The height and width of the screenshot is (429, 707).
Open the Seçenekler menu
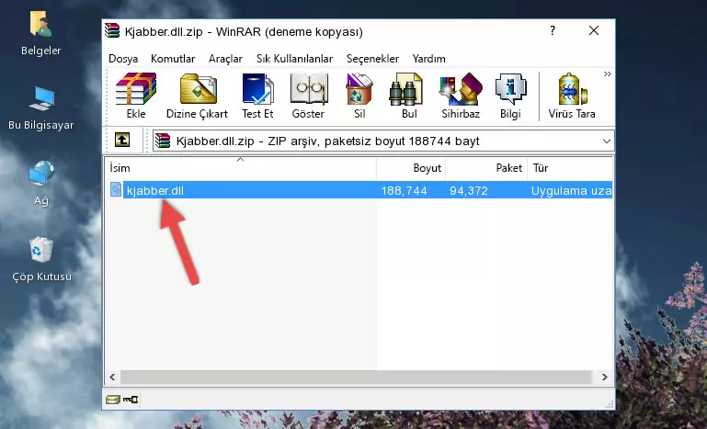372,59
